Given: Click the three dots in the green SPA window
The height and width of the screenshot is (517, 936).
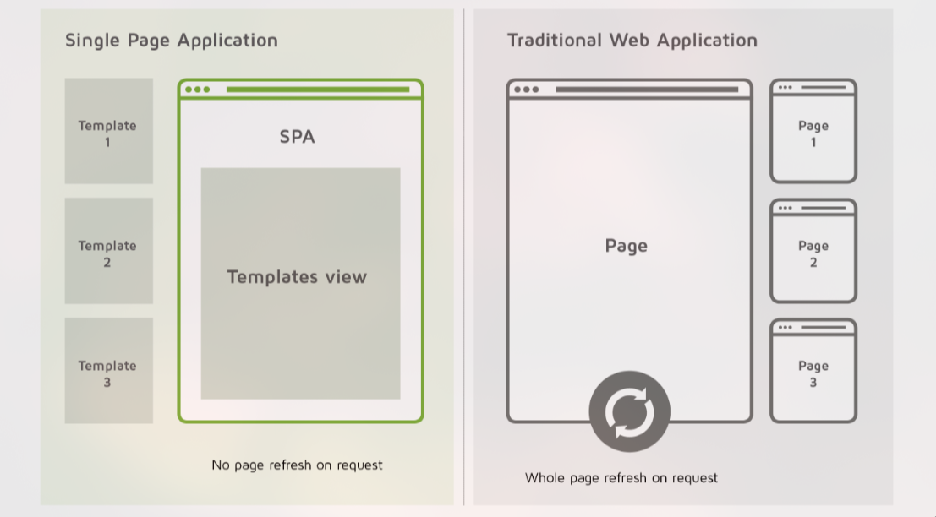Looking at the screenshot, I should [x=196, y=90].
